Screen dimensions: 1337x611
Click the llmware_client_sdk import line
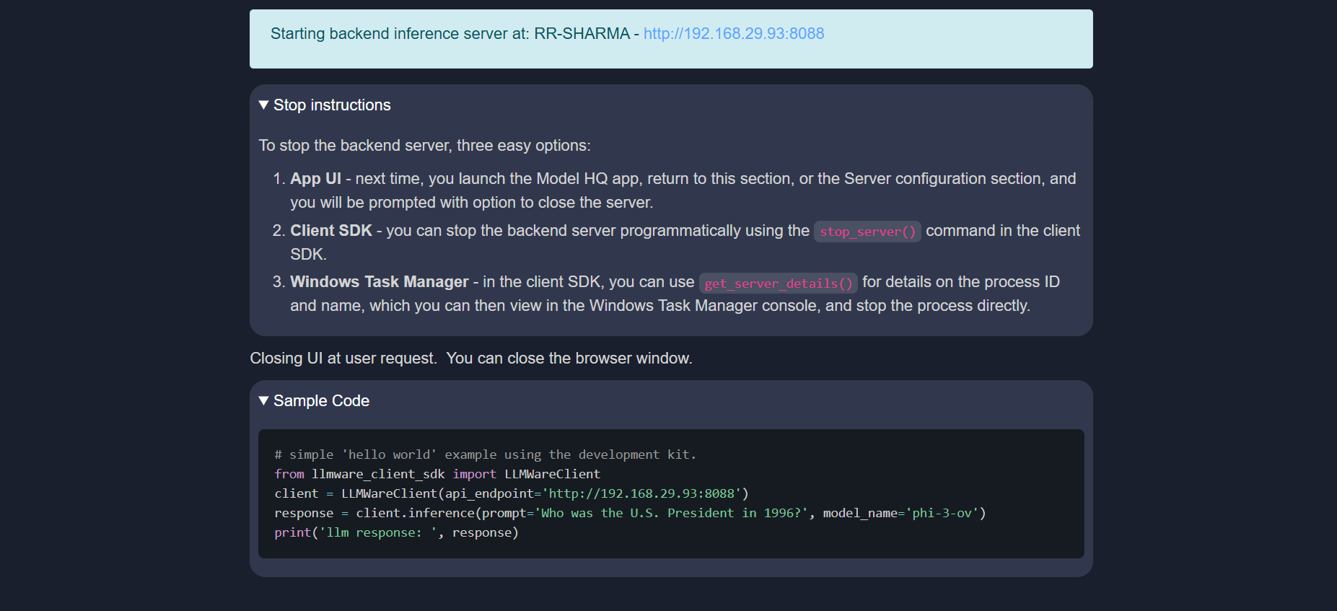click(x=437, y=474)
